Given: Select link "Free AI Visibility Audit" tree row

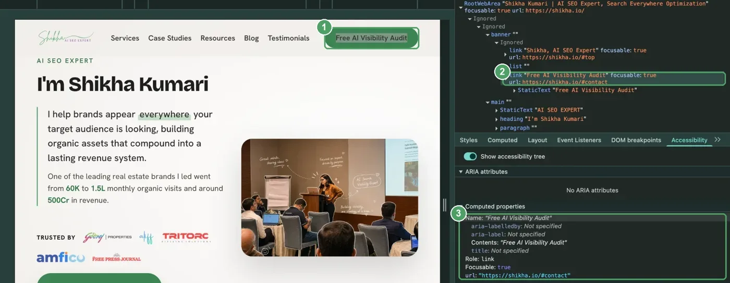Looking at the screenshot, I should point(613,79).
